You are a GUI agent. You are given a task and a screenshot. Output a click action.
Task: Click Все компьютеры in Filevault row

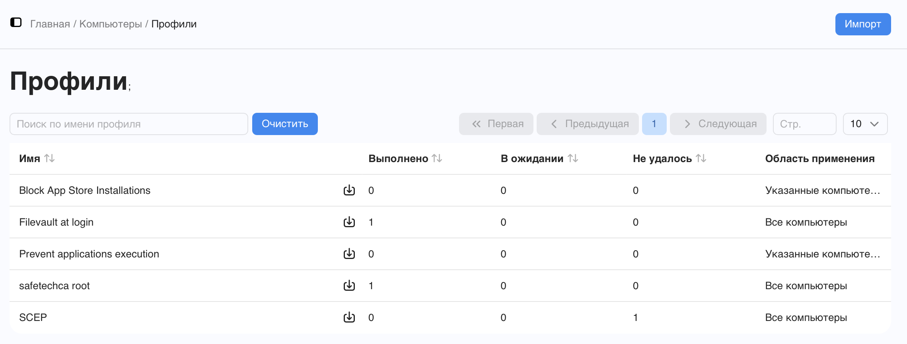(806, 222)
